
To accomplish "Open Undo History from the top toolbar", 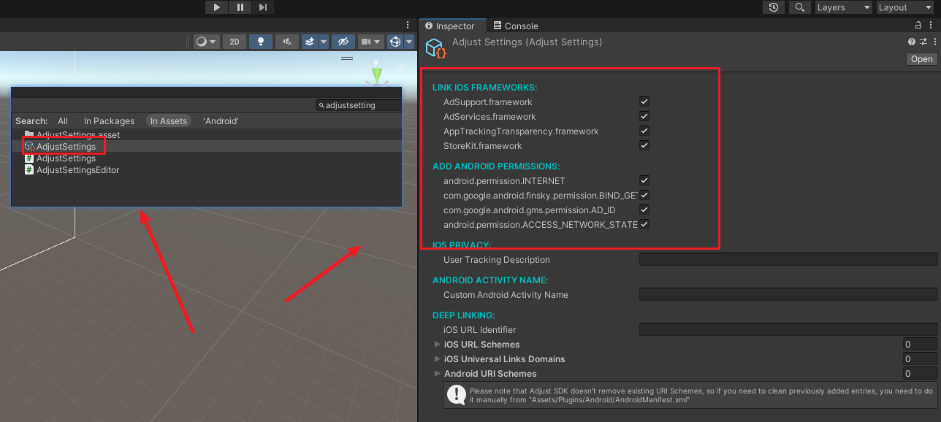I will [x=774, y=7].
